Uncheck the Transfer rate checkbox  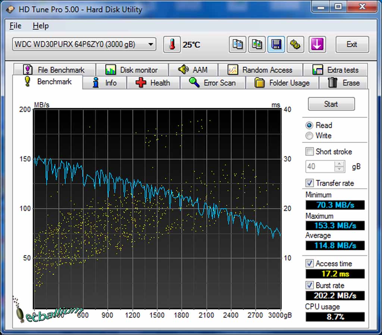[x=309, y=183]
